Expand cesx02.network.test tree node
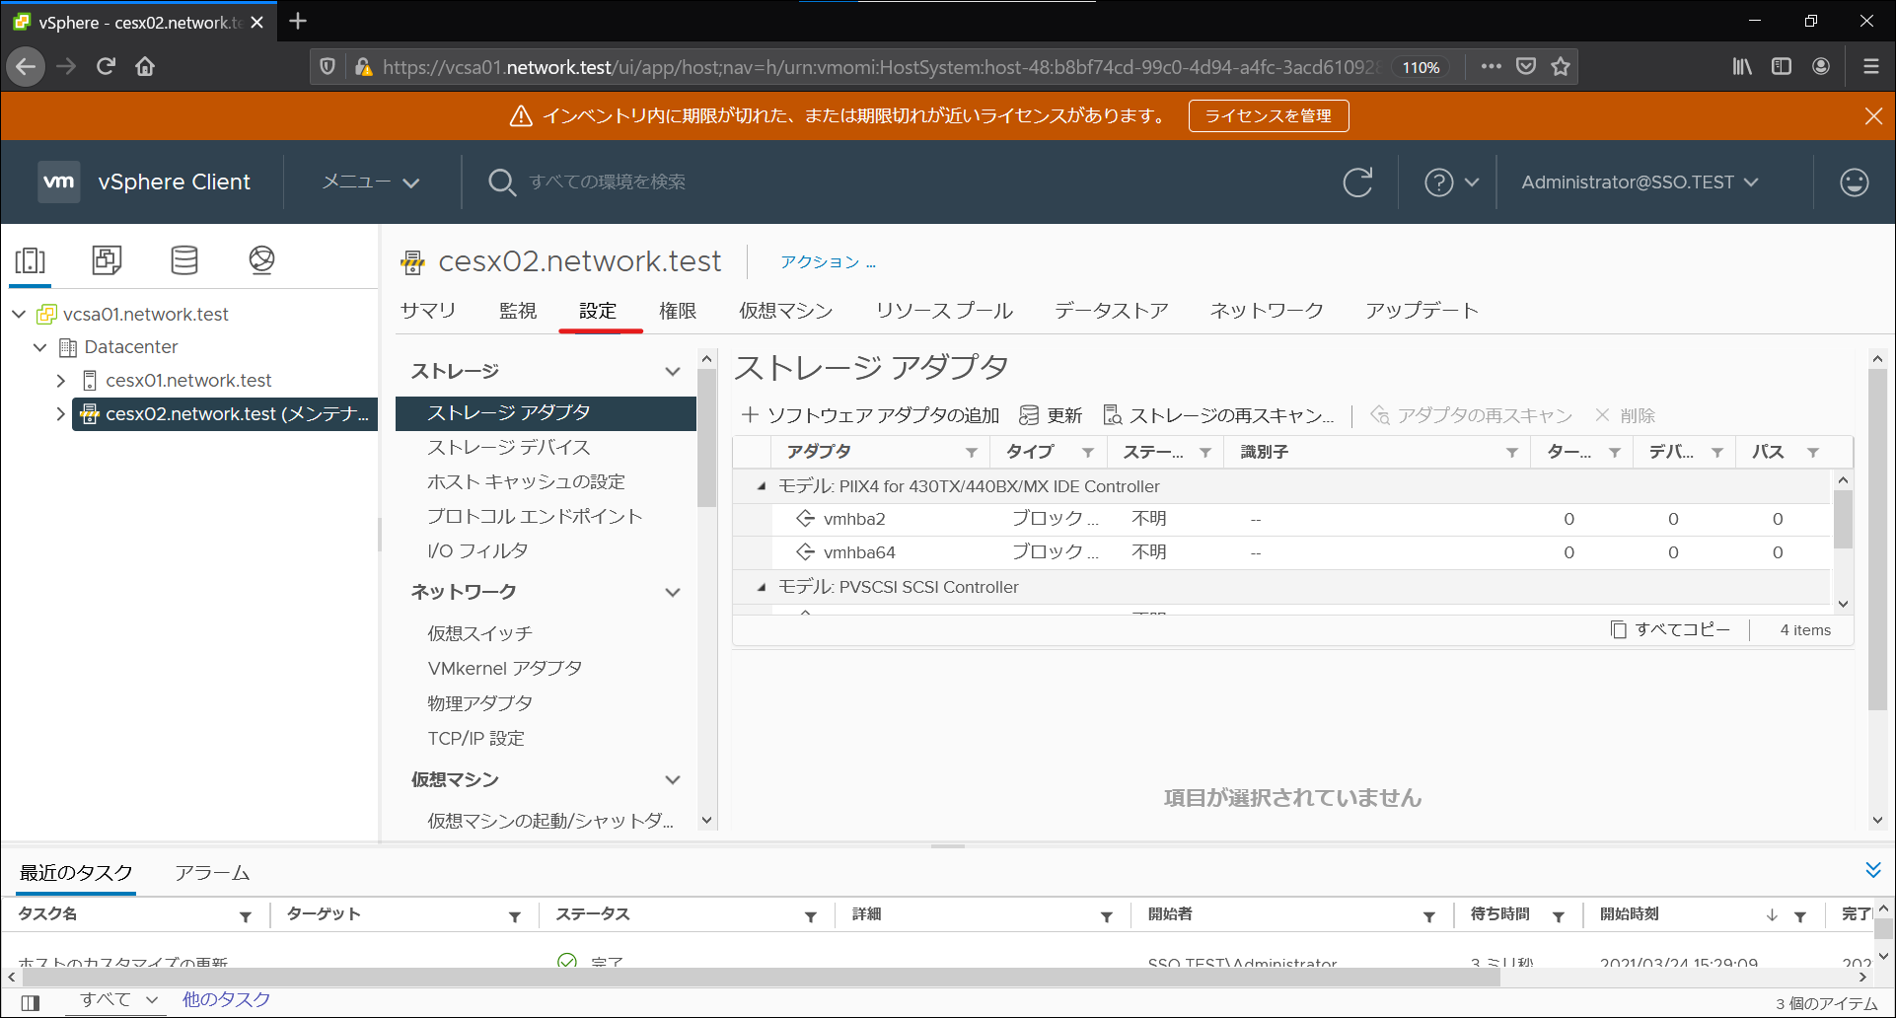 point(61,414)
